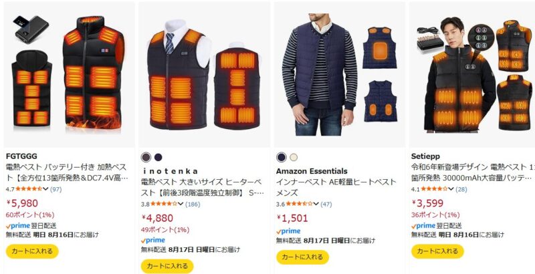Expand the 3.6 star rating dropdown for Amazon Essentials
Image resolution: width=535 pixels, height=274 pixels.
[x=316, y=204]
